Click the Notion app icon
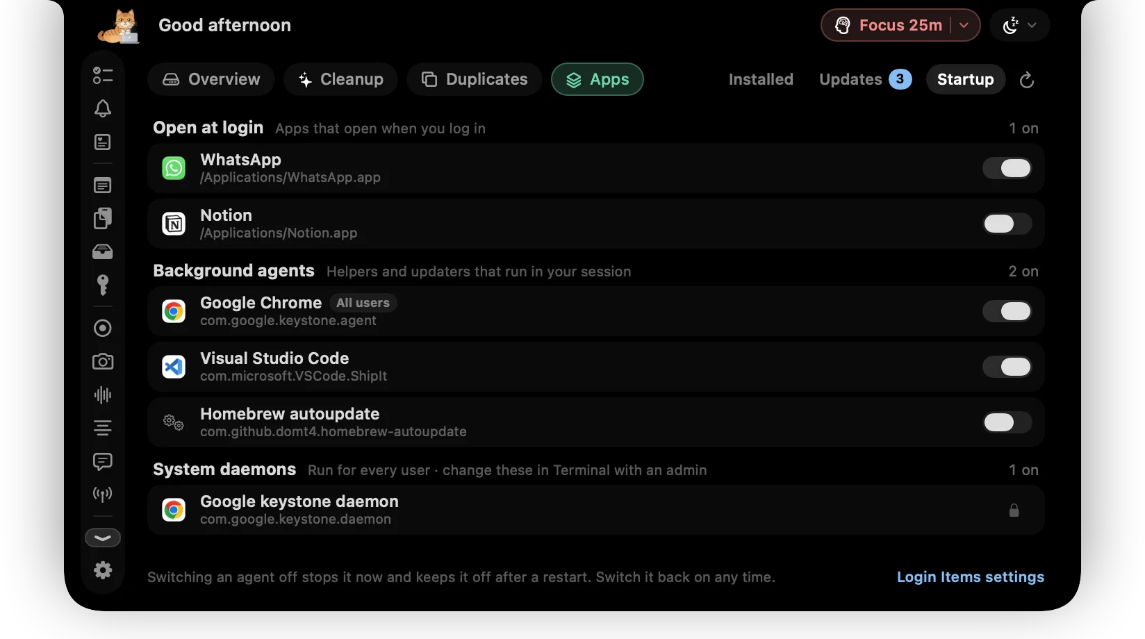The width and height of the screenshot is (1145, 639). click(174, 224)
